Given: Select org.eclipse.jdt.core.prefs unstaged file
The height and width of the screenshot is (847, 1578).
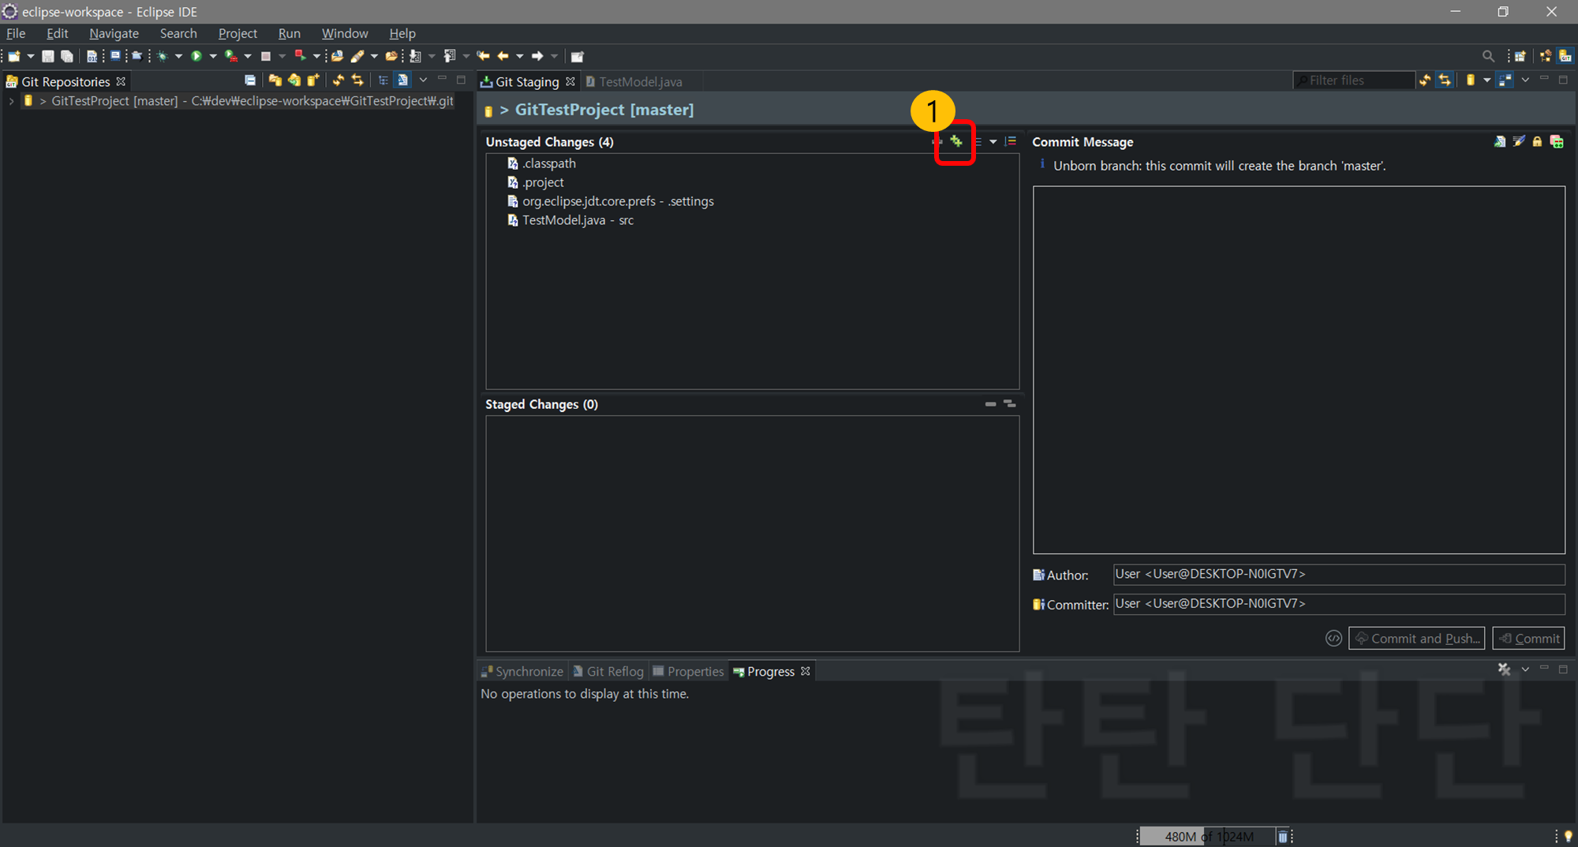Looking at the screenshot, I should point(611,201).
